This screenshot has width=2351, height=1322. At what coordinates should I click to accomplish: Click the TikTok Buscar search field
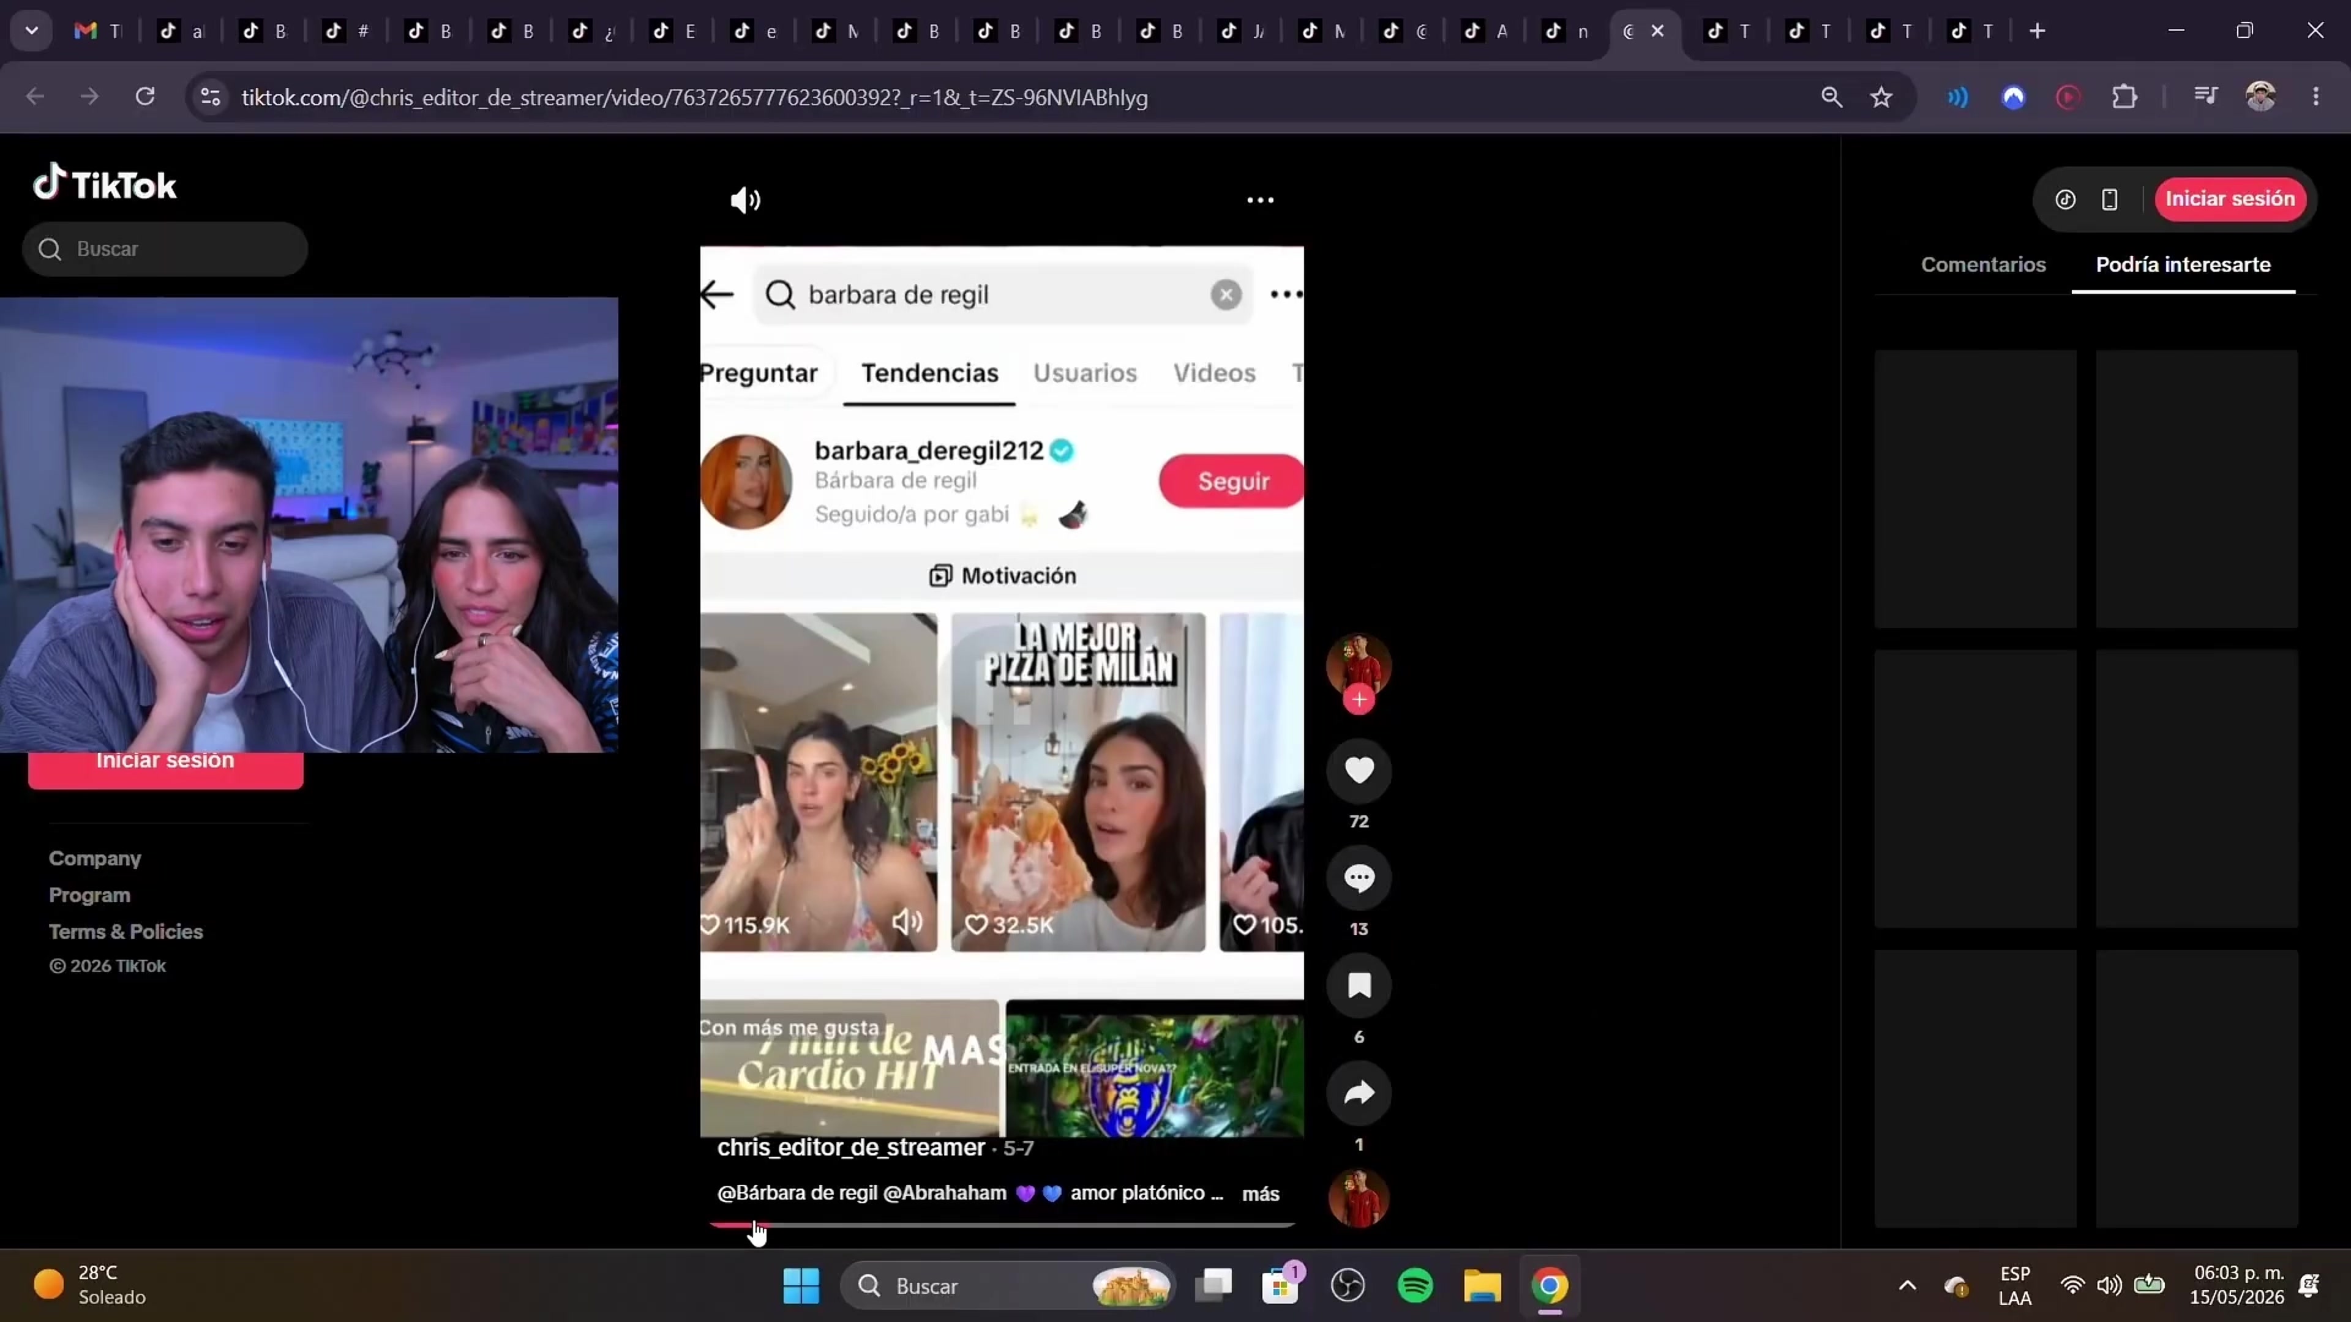[x=165, y=249]
